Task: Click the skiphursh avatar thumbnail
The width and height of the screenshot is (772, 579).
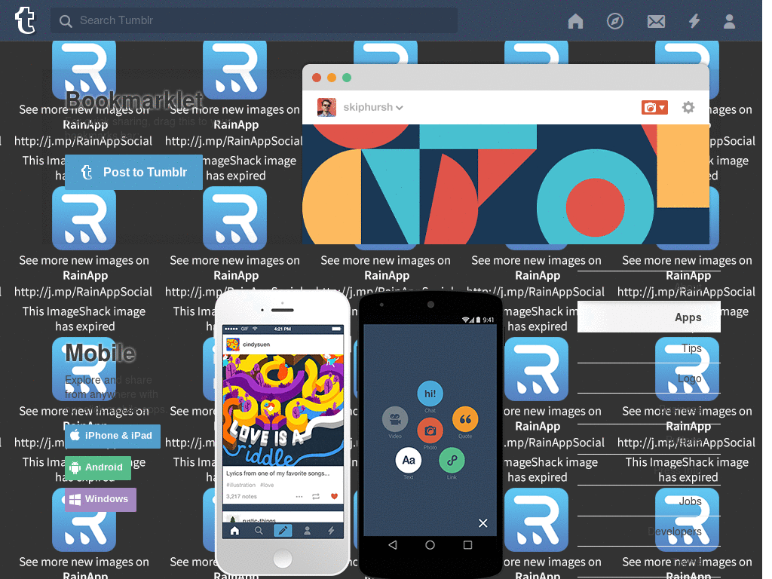Action: click(326, 107)
